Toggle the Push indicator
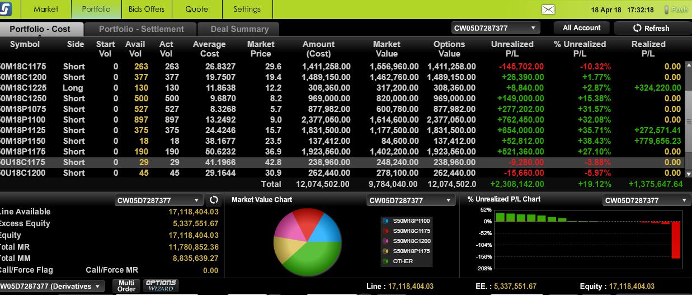 point(676,10)
